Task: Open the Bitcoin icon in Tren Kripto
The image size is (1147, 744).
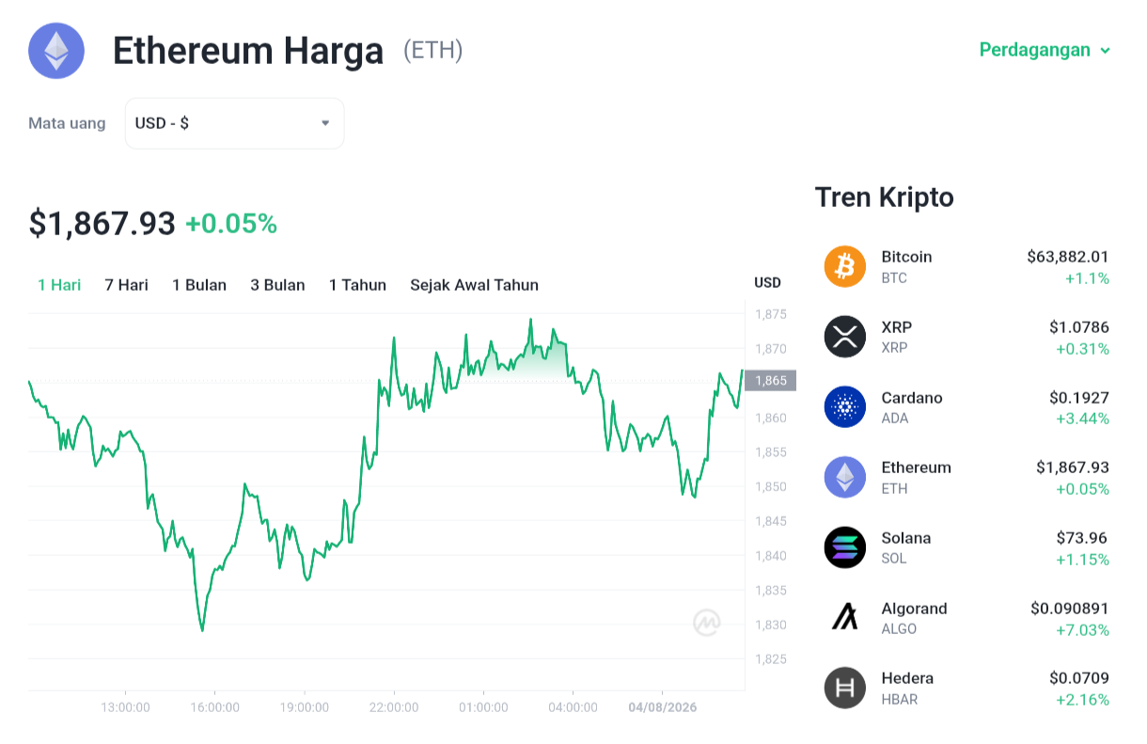Action: click(x=844, y=266)
